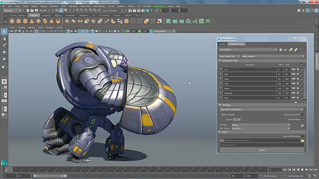The height and width of the screenshot is (179, 319).
Task: Click the timeline Play Forward button
Action: (x=303, y=170)
